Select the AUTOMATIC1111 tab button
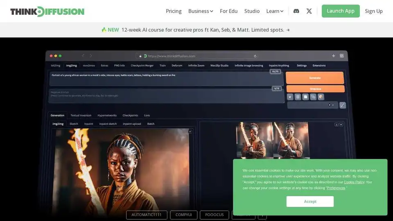The width and height of the screenshot is (393, 221). point(147,215)
